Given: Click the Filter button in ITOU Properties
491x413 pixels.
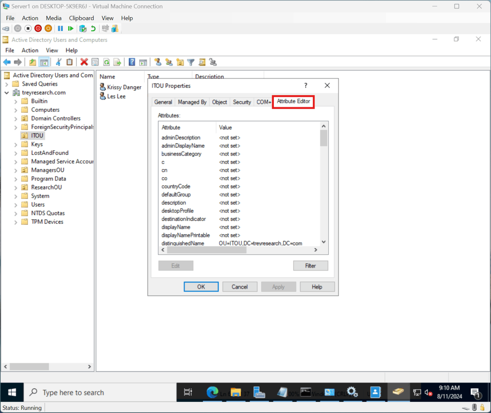Looking at the screenshot, I should tap(310, 266).
